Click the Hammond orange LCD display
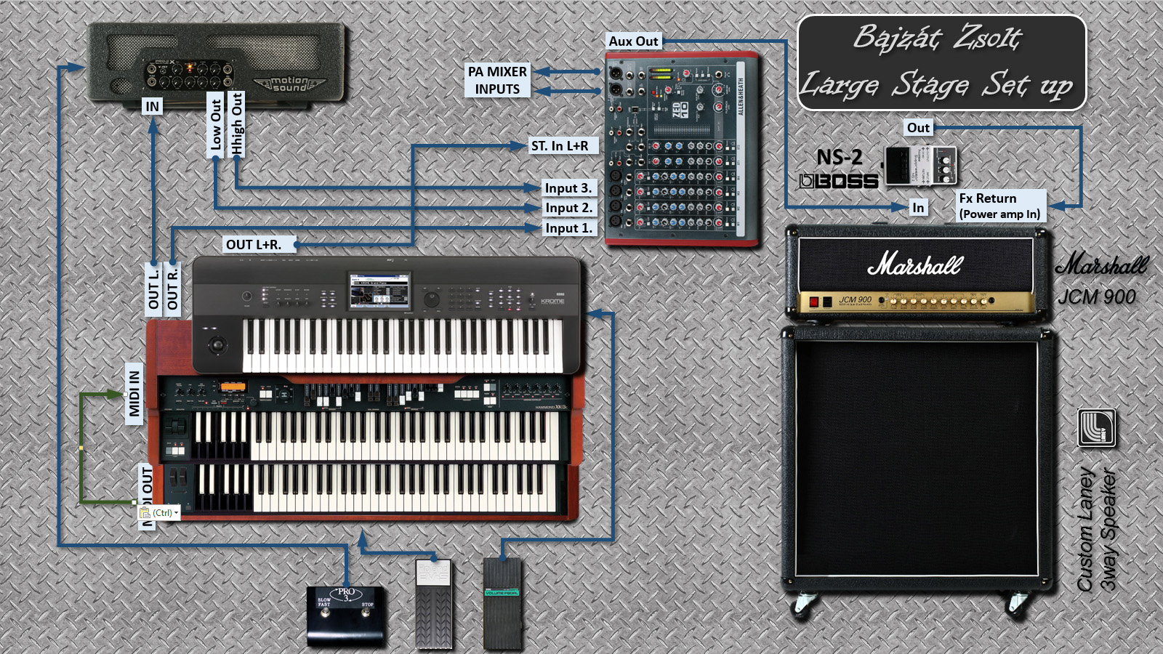Image resolution: width=1163 pixels, height=654 pixels. click(233, 387)
